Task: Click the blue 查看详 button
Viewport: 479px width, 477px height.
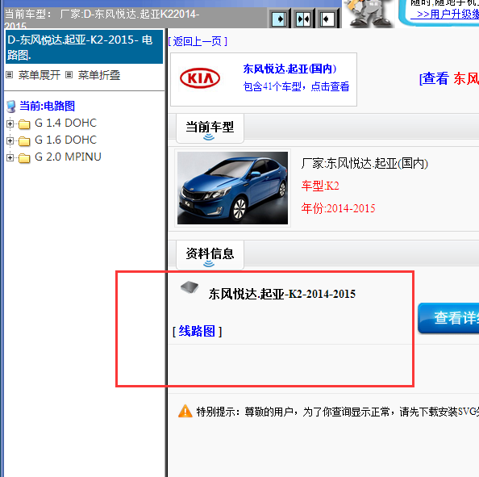Action: click(448, 318)
